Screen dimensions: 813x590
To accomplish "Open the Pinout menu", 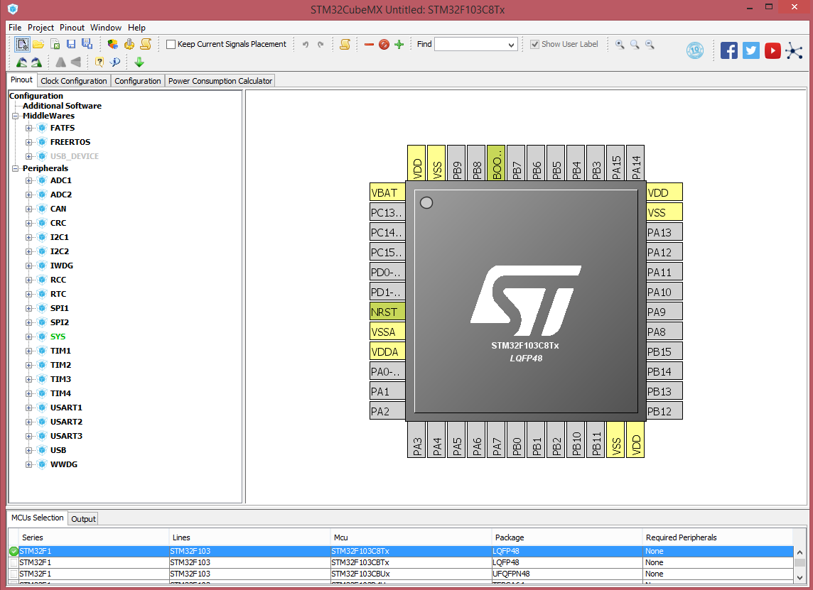I will (x=72, y=28).
